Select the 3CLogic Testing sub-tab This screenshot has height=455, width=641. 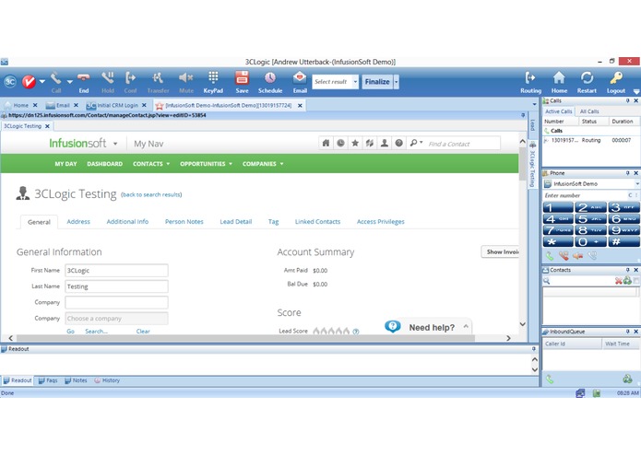(23, 126)
